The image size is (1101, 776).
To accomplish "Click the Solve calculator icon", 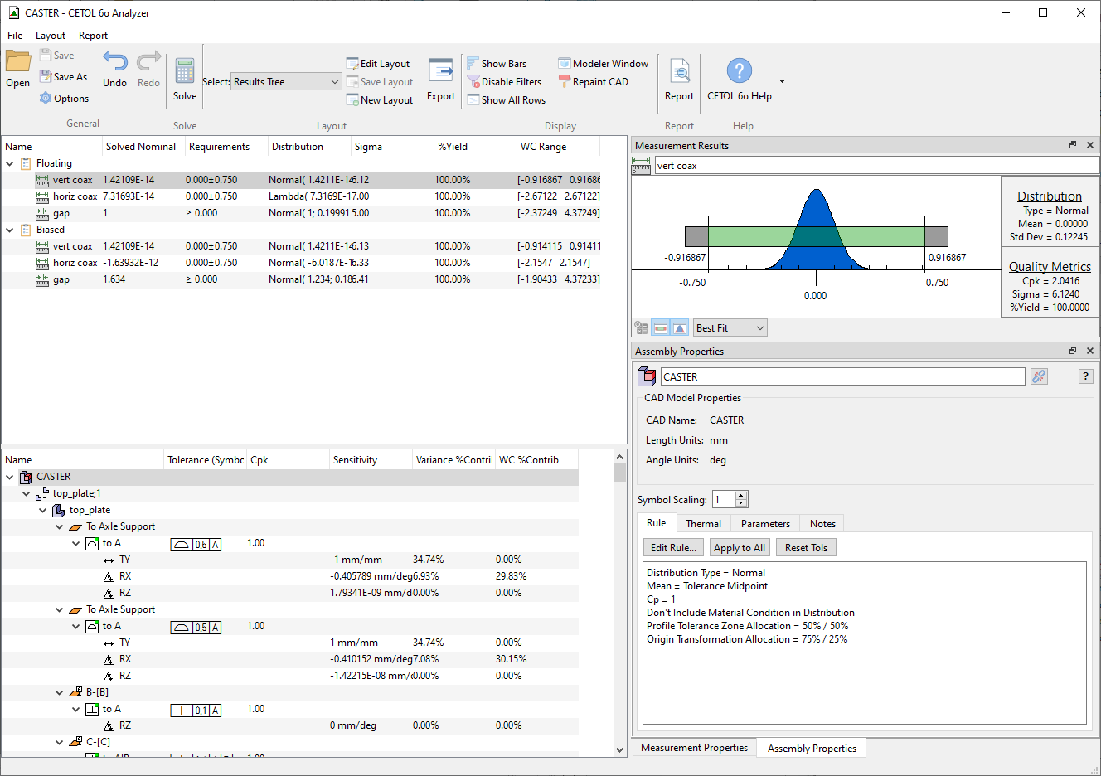I will pos(185,73).
